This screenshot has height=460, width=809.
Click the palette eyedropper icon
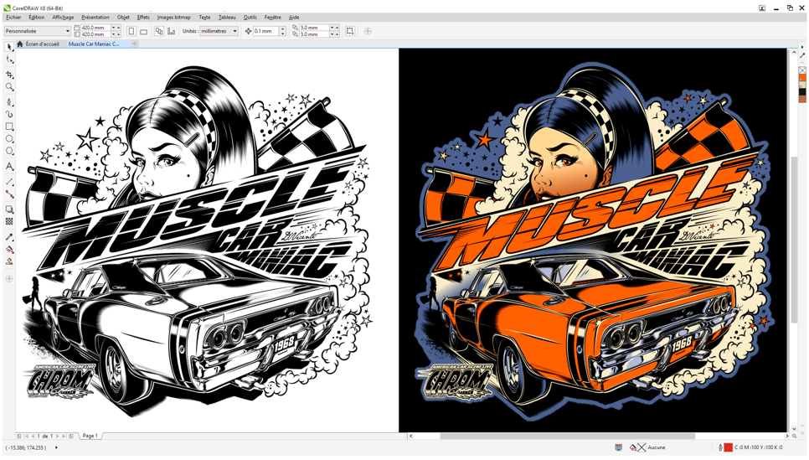pos(802,55)
